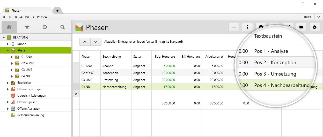Expand the 03 UMS tree node
The image size is (323, 137).
[12, 70]
